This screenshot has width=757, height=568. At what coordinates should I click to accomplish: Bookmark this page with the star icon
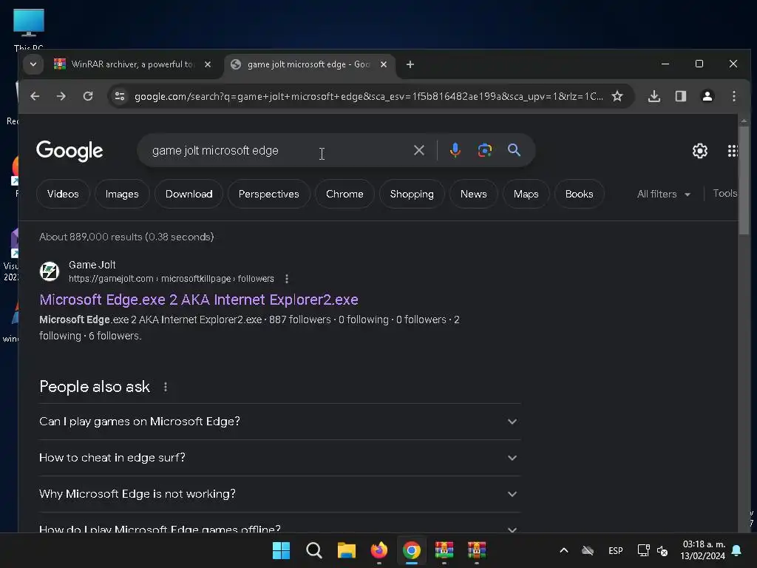point(617,96)
